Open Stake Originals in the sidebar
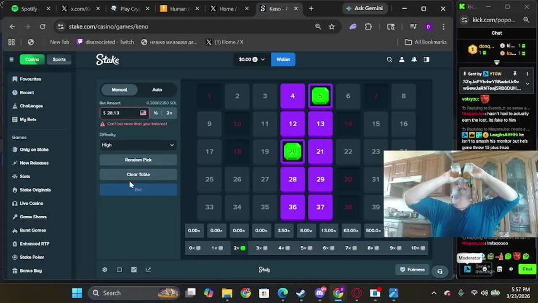Viewport: 538px width, 303px height. pos(35,190)
